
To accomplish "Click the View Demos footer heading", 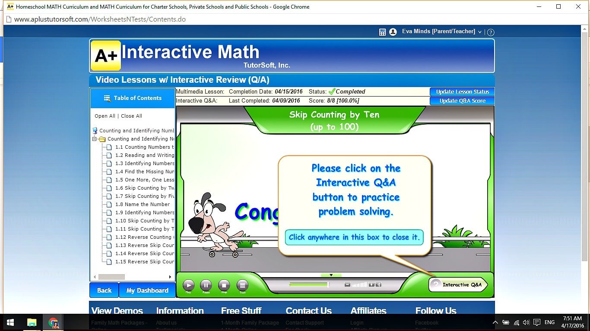I will tap(117, 311).
